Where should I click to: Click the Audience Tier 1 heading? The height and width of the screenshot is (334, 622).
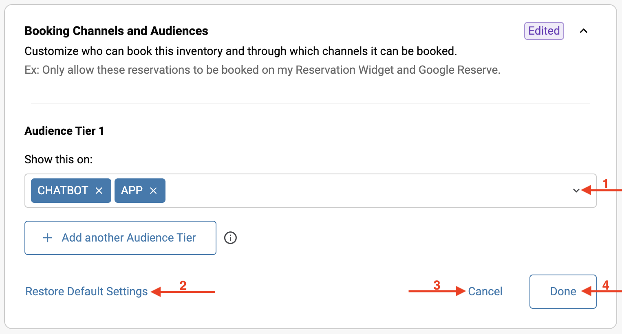coord(64,131)
